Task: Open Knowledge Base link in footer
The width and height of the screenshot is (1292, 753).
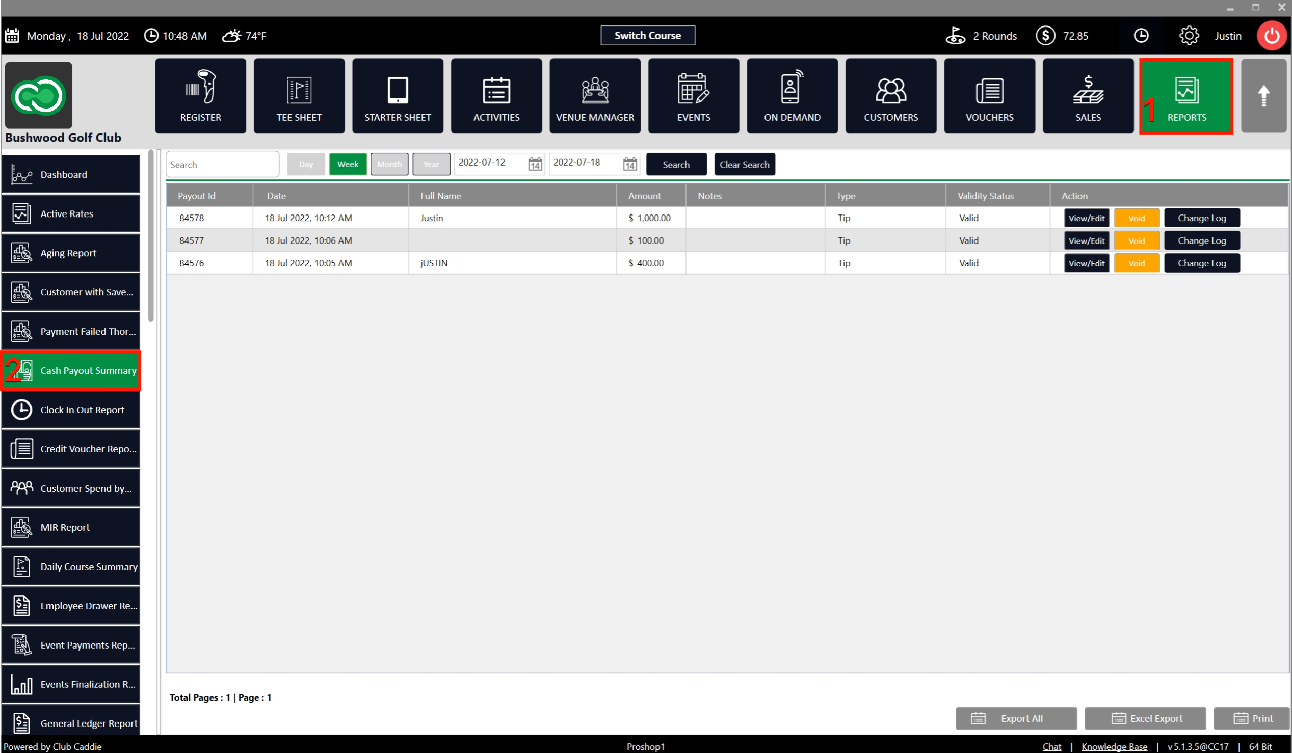Action: [x=1114, y=746]
